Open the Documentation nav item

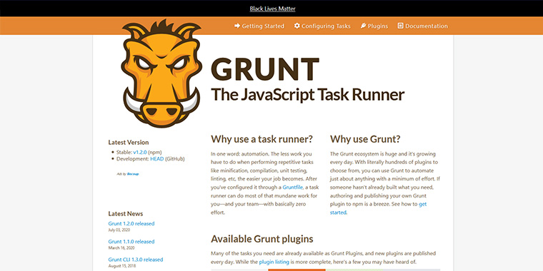(x=422, y=26)
